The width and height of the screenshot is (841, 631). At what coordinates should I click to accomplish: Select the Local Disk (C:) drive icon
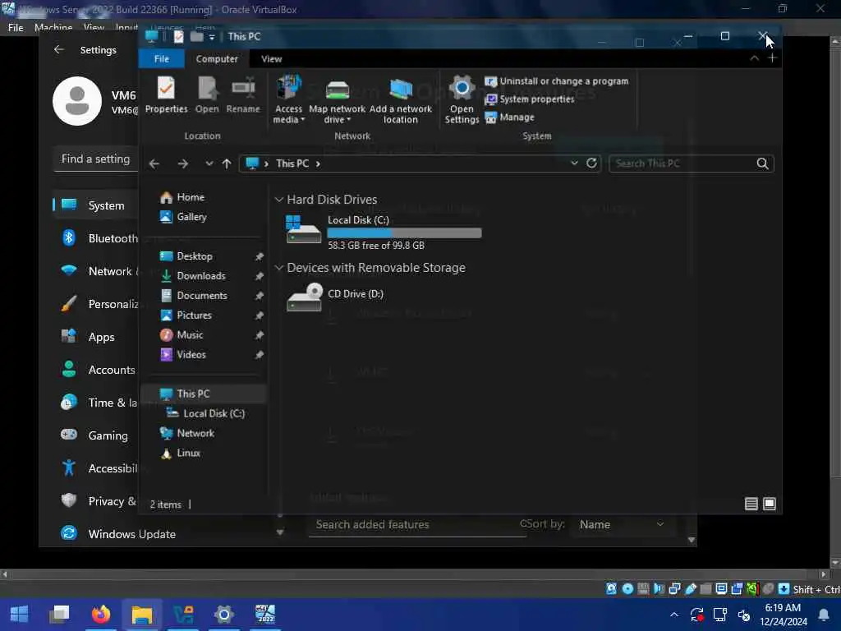coord(304,230)
